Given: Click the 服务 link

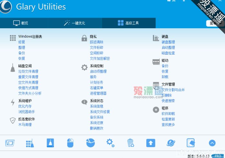Looking at the screenshot, I should pos(93,77).
